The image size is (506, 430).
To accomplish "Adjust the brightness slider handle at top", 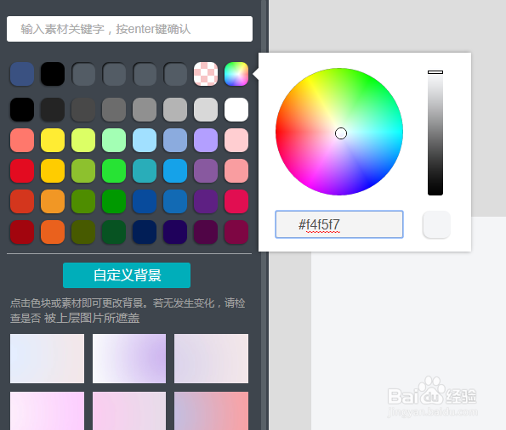I will click(x=435, y=72).
